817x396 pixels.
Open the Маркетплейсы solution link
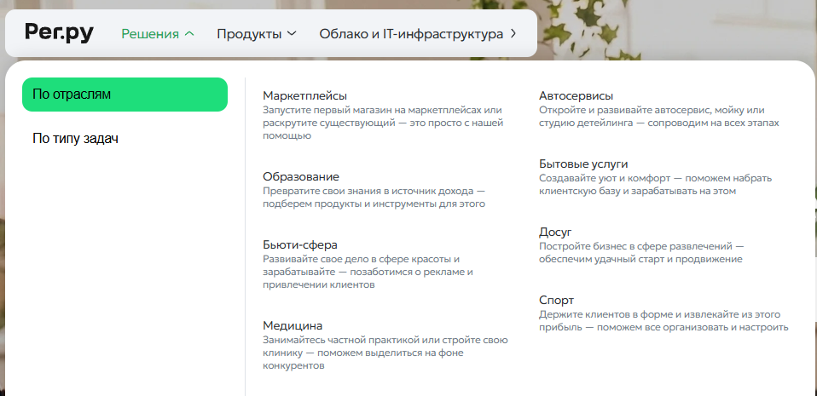click(x=304, y=95)
